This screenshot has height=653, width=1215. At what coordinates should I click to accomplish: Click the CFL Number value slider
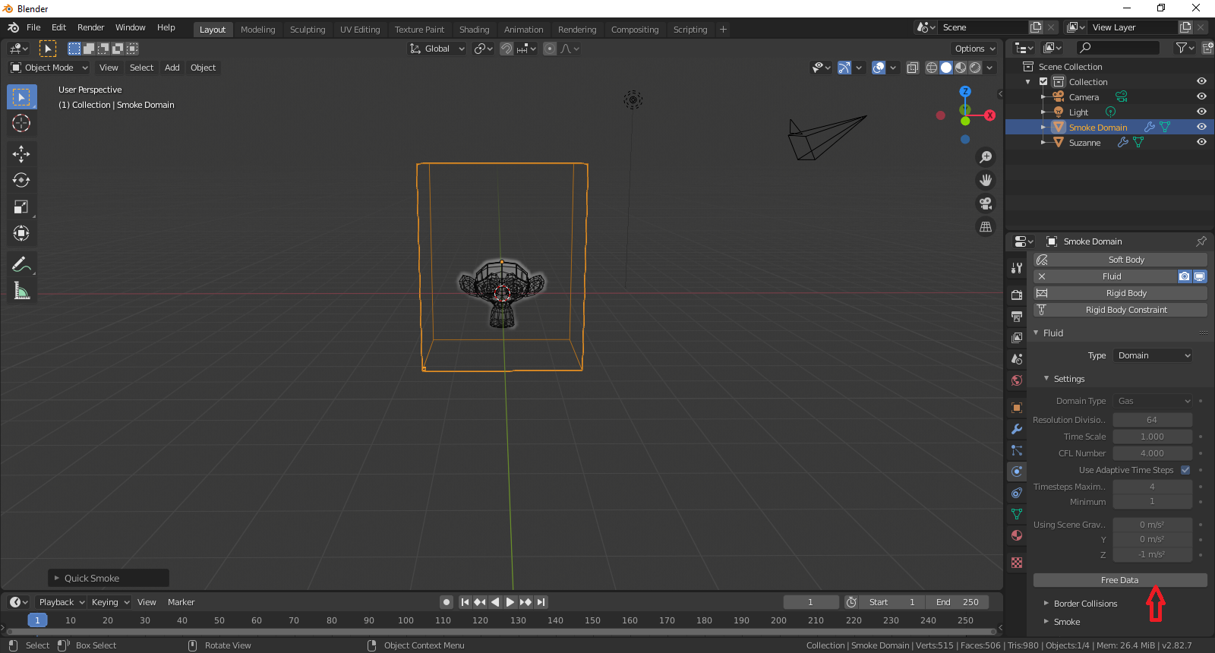pyautogui.click(x=1153, y=453)
